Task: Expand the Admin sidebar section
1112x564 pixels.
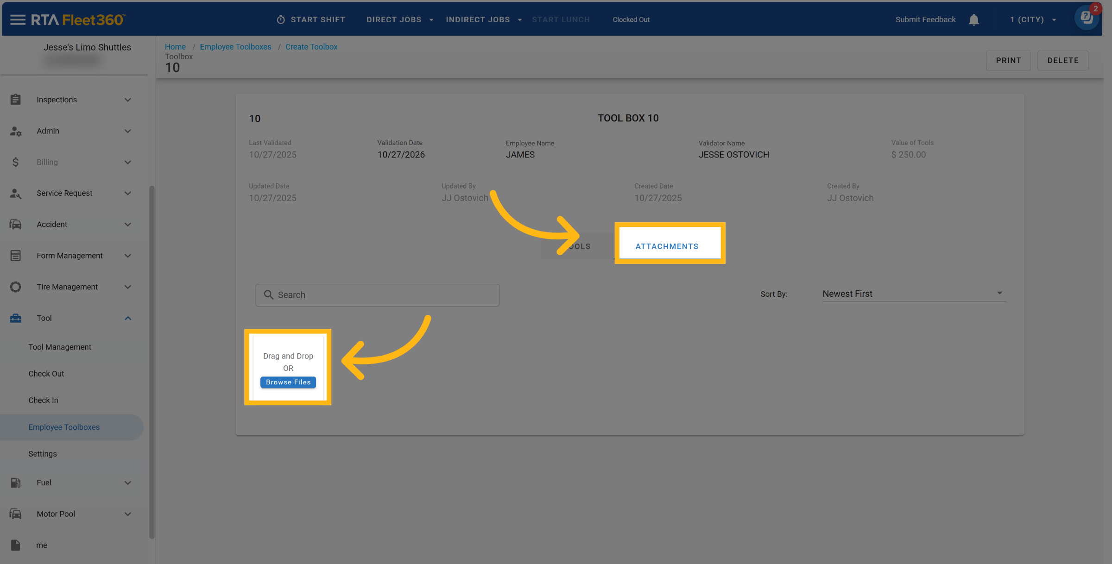Action: pyautogui.click(x=128, y=131)
